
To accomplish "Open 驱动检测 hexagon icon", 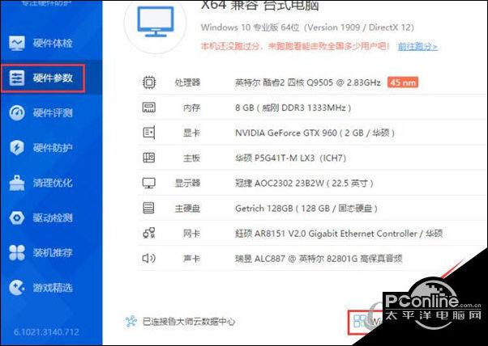I will click(17, 217).
